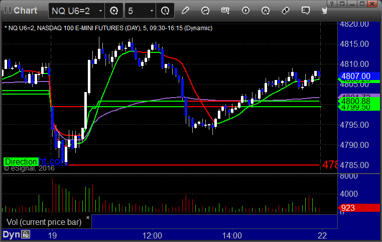Viewport: 382px width, 242px height.
Task: Click the 4000 volume axis label
Action: (x=349, y=194)
